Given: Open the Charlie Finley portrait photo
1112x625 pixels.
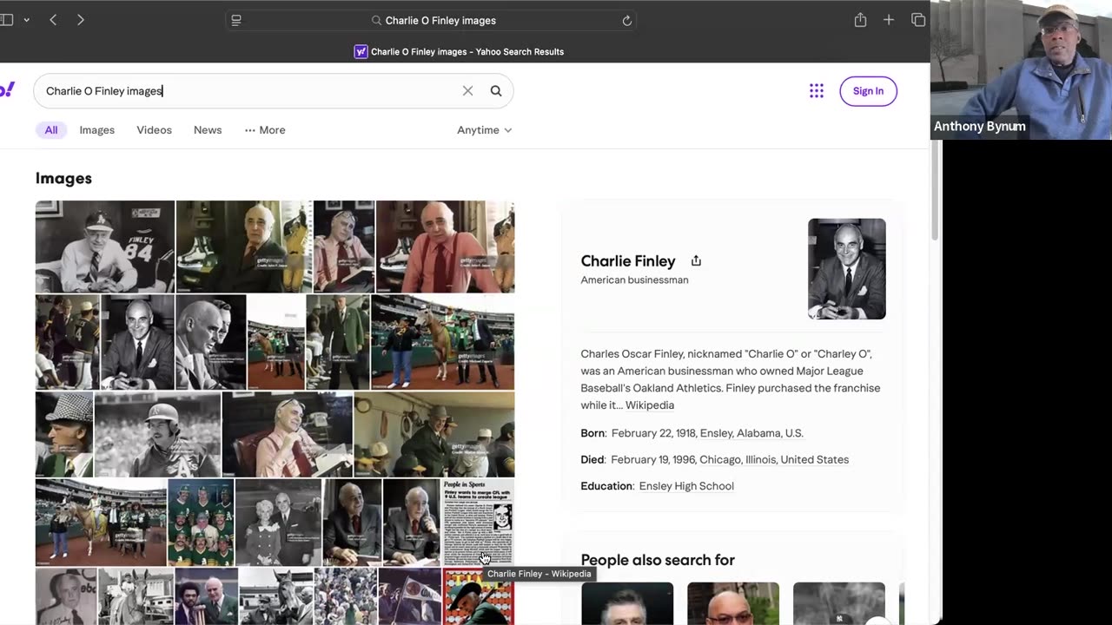Looking at the screenshot, I should (x=847, y=269).
